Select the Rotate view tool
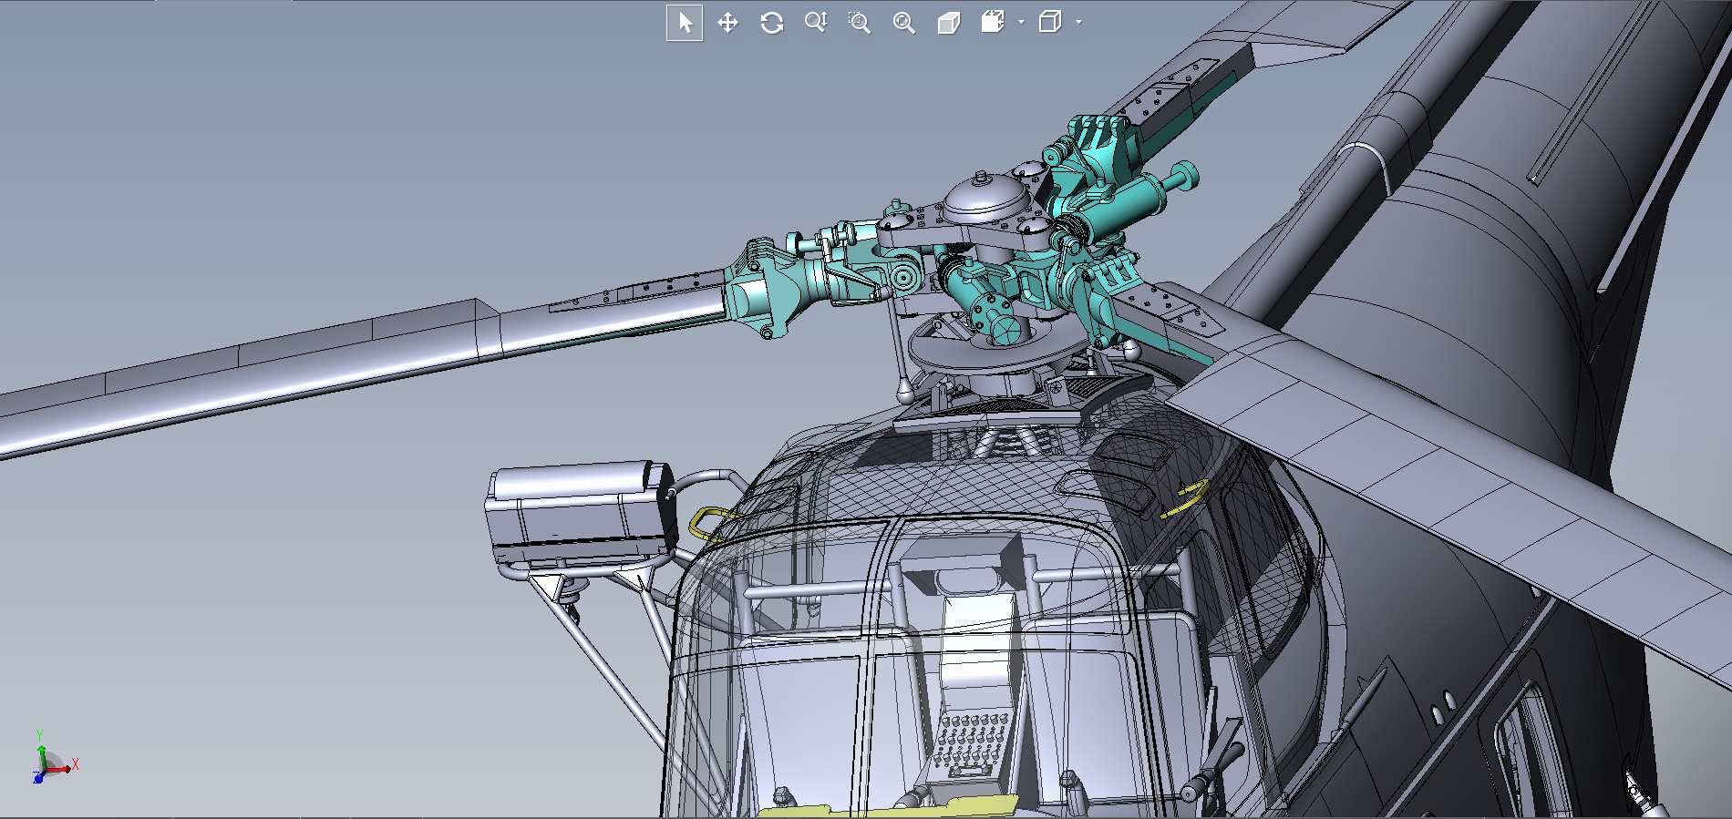 pyautogui.click(x=771, y=23)
